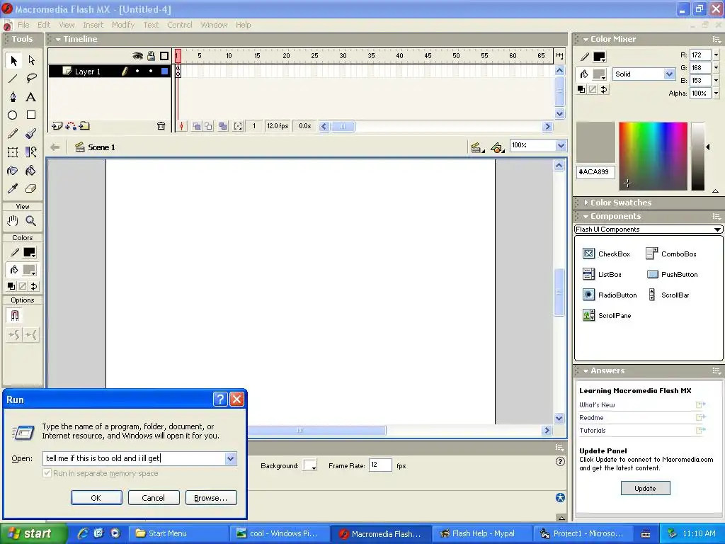The image size is (725, 544).
Task: Click the Insert Layer icon
Action: click(57, 126)
